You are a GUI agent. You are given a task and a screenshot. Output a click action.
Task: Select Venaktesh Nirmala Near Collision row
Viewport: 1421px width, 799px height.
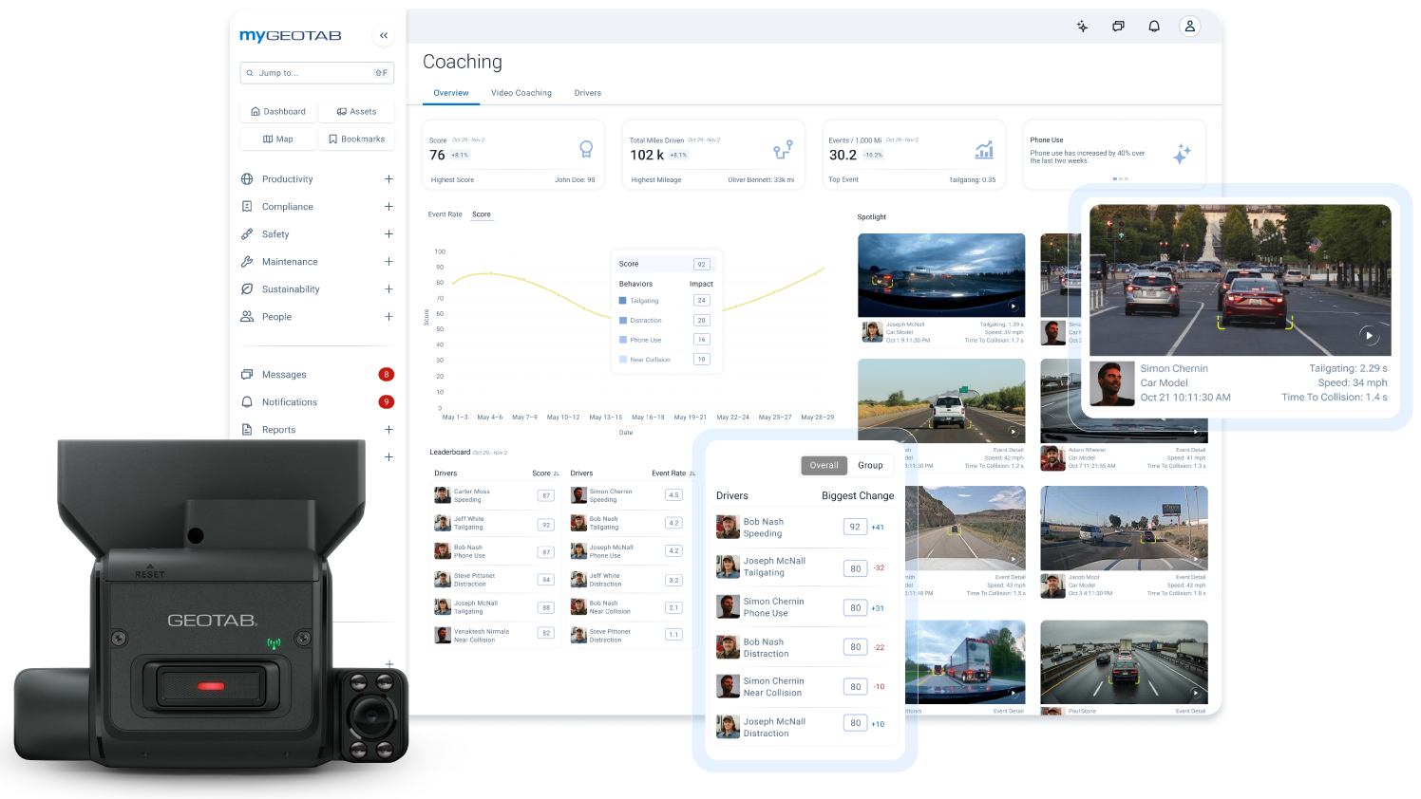pos(495,636)
